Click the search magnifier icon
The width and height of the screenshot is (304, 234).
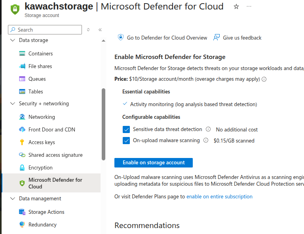(x=13, y=30)
